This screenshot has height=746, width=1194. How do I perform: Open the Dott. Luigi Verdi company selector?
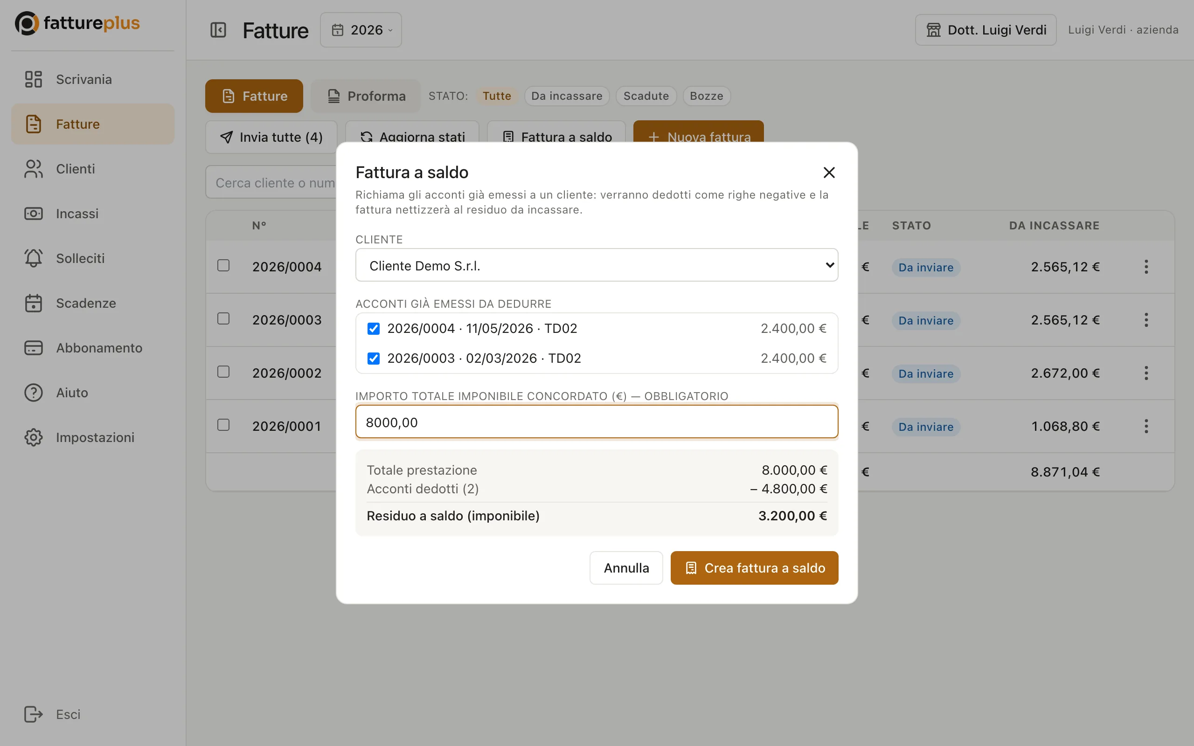coord(986,30)
